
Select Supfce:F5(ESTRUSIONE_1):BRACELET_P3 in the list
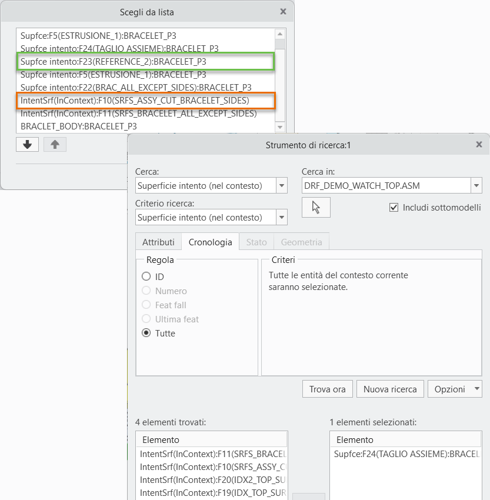coord(146,35)
